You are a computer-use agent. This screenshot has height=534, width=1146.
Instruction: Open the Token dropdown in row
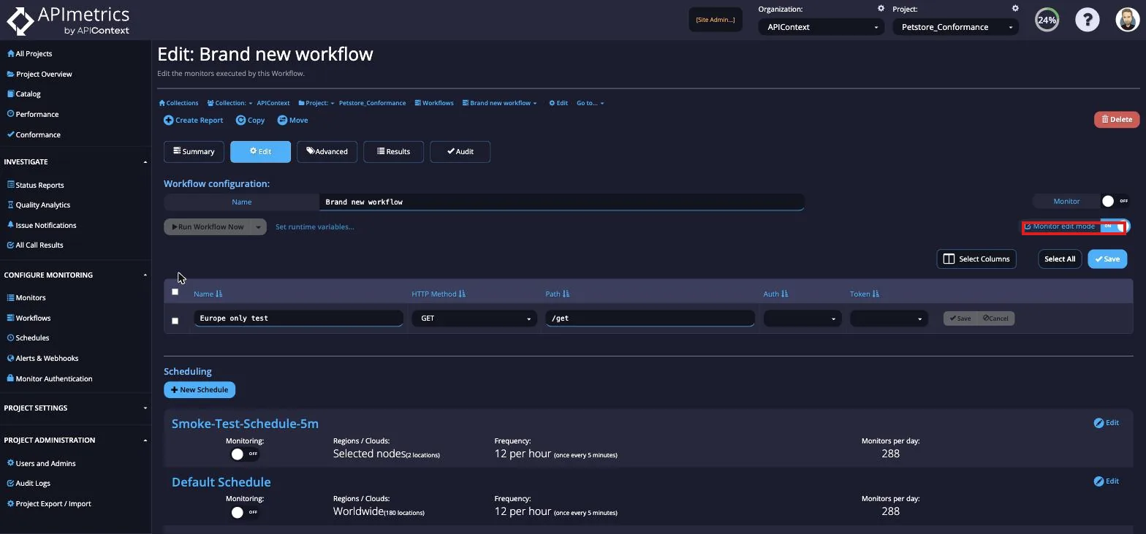tap(889, 319)
